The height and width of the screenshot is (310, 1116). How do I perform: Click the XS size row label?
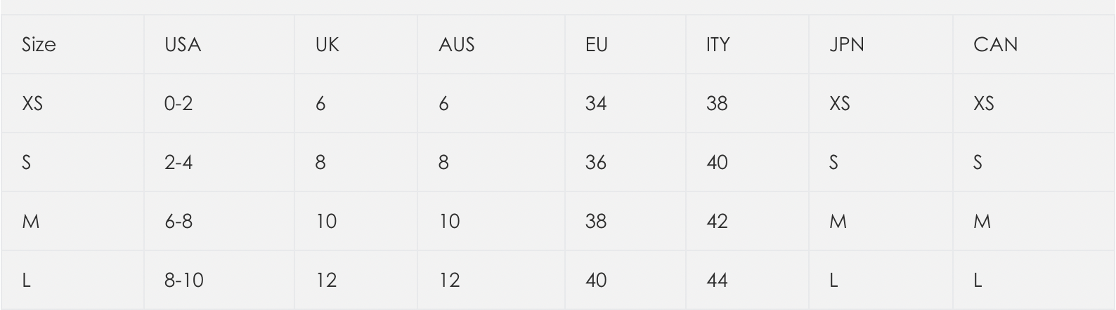(32, 104)
